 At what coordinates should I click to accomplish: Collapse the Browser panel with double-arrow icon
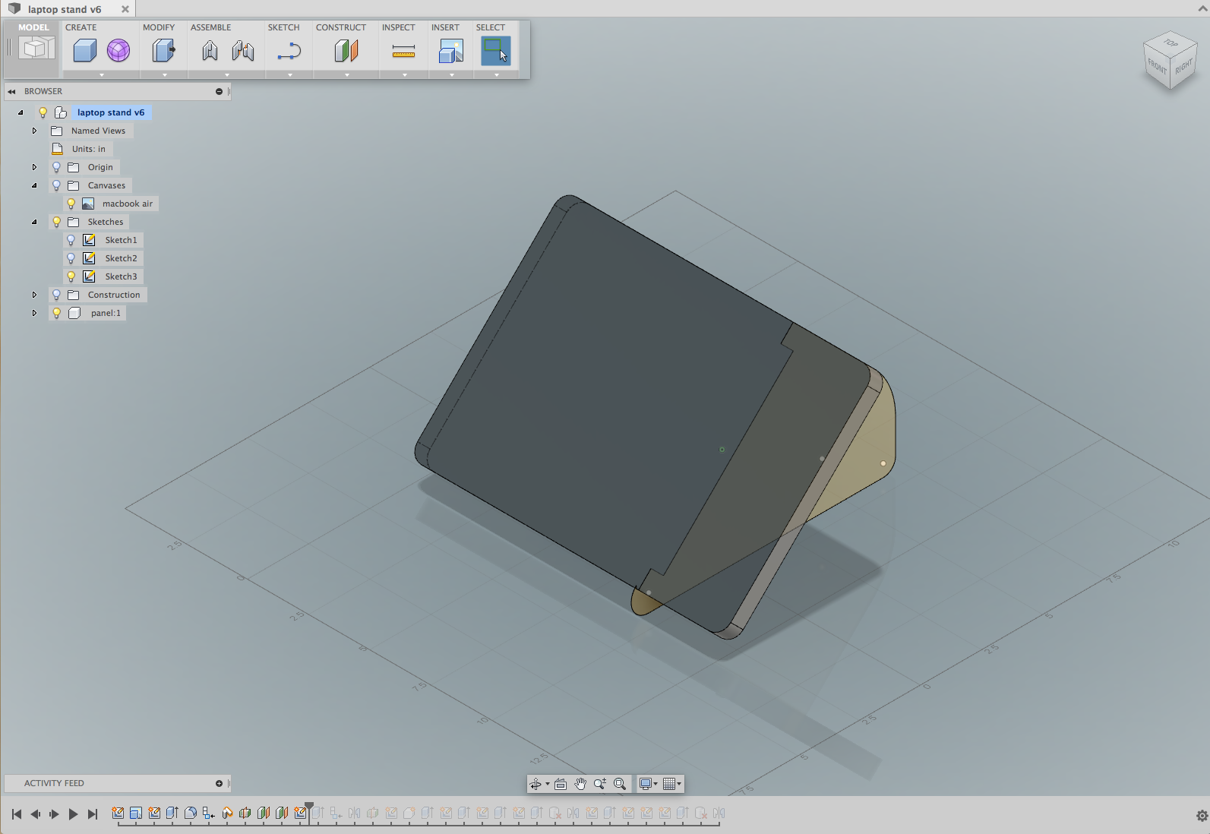coord(11,91)
